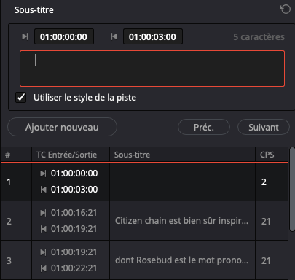Click the out-point icon at 01:00:19:21 in row 2
Viewport: 295px width, 280px height.
[x=43, y=229]
